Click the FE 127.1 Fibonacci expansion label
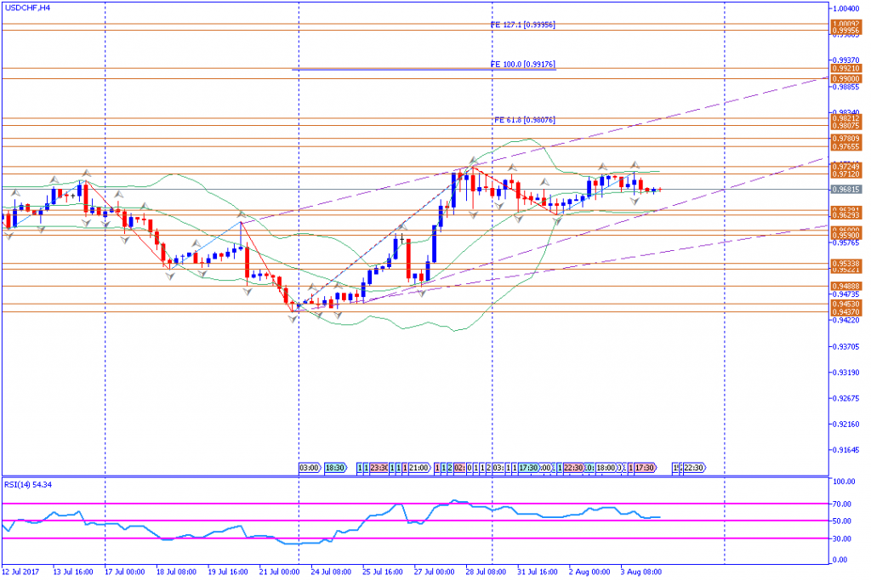Viewport: 871px width, 581px height. 523,25
